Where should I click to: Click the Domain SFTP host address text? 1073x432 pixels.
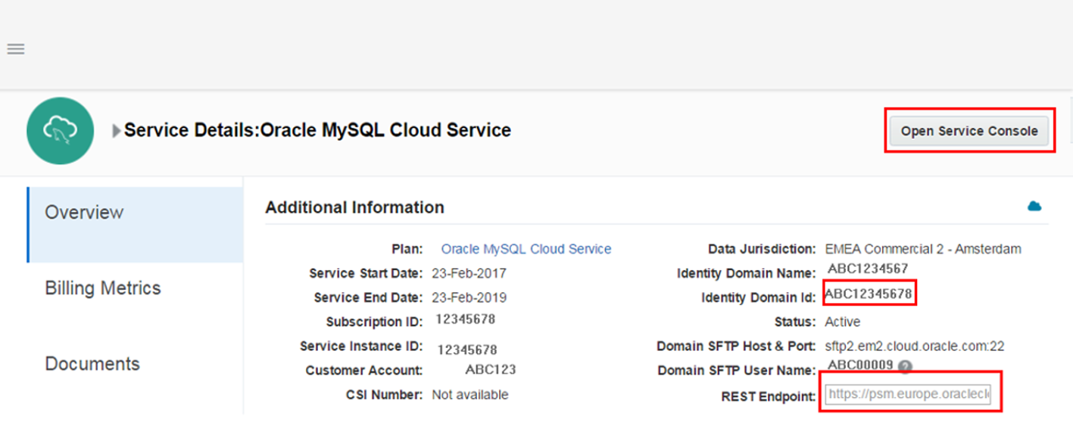pyautogui.click(x=914, y=346)
